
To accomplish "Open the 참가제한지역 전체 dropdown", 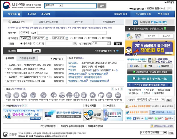I will pos(101,43).
